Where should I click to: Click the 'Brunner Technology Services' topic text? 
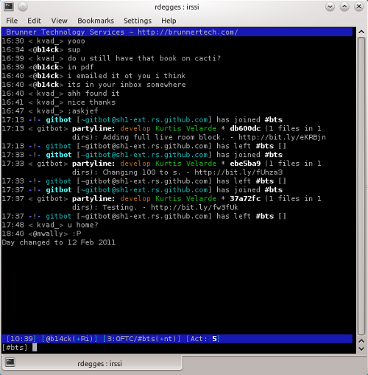click(x=66, y=32)
